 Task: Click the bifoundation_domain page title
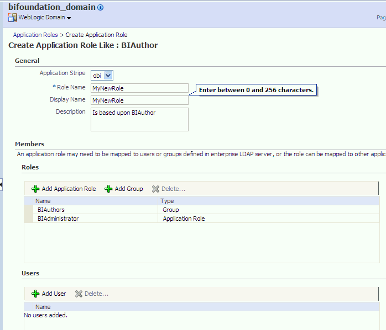click(x=51, y=7)
